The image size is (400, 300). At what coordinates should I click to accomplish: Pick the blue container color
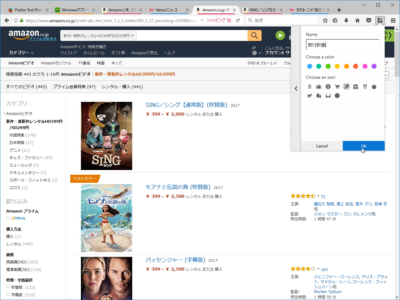[310, 66]
